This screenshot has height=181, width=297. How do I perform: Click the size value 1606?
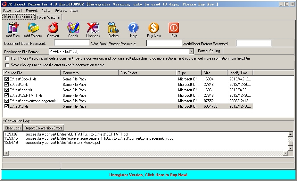coord(208,90)
